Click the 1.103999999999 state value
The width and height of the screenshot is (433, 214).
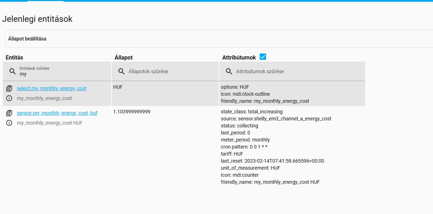click(x=132, y=112)
